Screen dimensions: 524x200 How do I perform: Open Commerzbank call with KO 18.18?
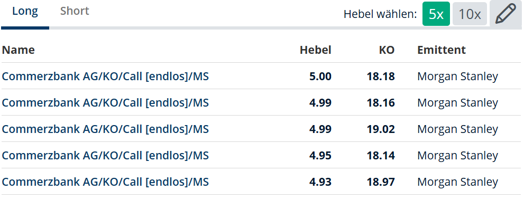tap(105, 77)
